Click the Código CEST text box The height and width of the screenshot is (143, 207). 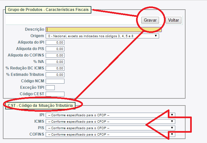(x=55, y=94)
